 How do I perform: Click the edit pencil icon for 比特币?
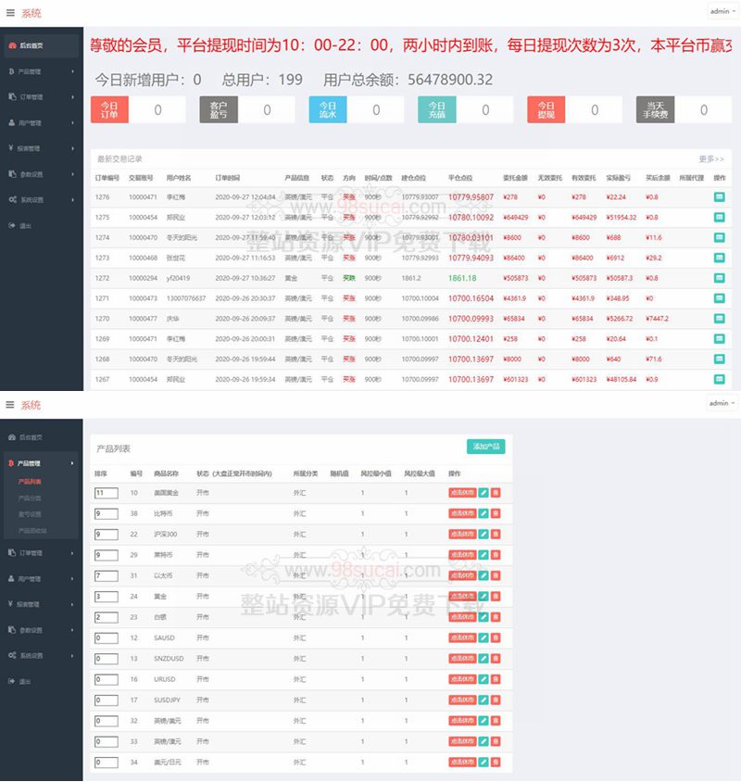pyautogui.click(x=484, y=513)
